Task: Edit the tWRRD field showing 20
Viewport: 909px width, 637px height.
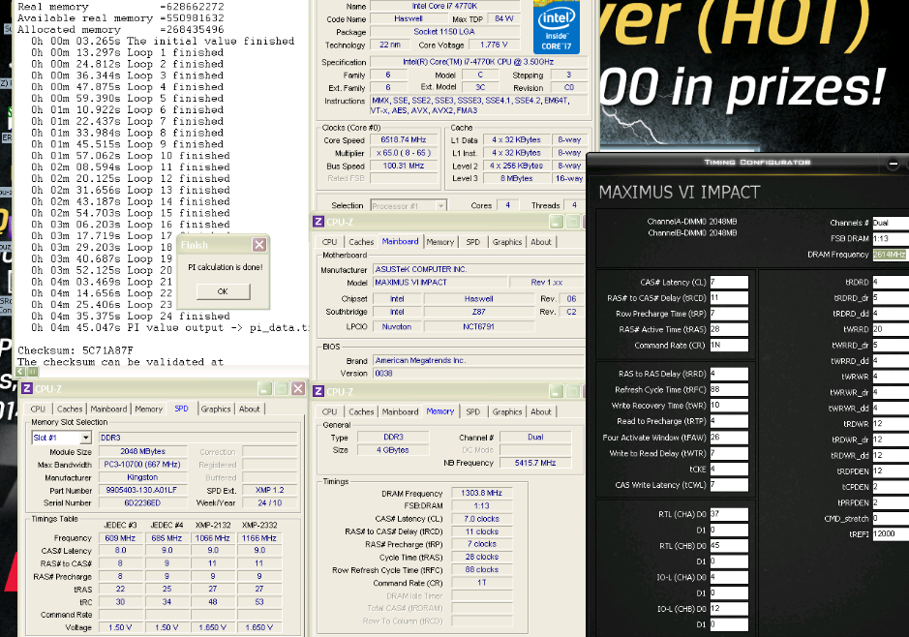Action: (x=891, y=329)
